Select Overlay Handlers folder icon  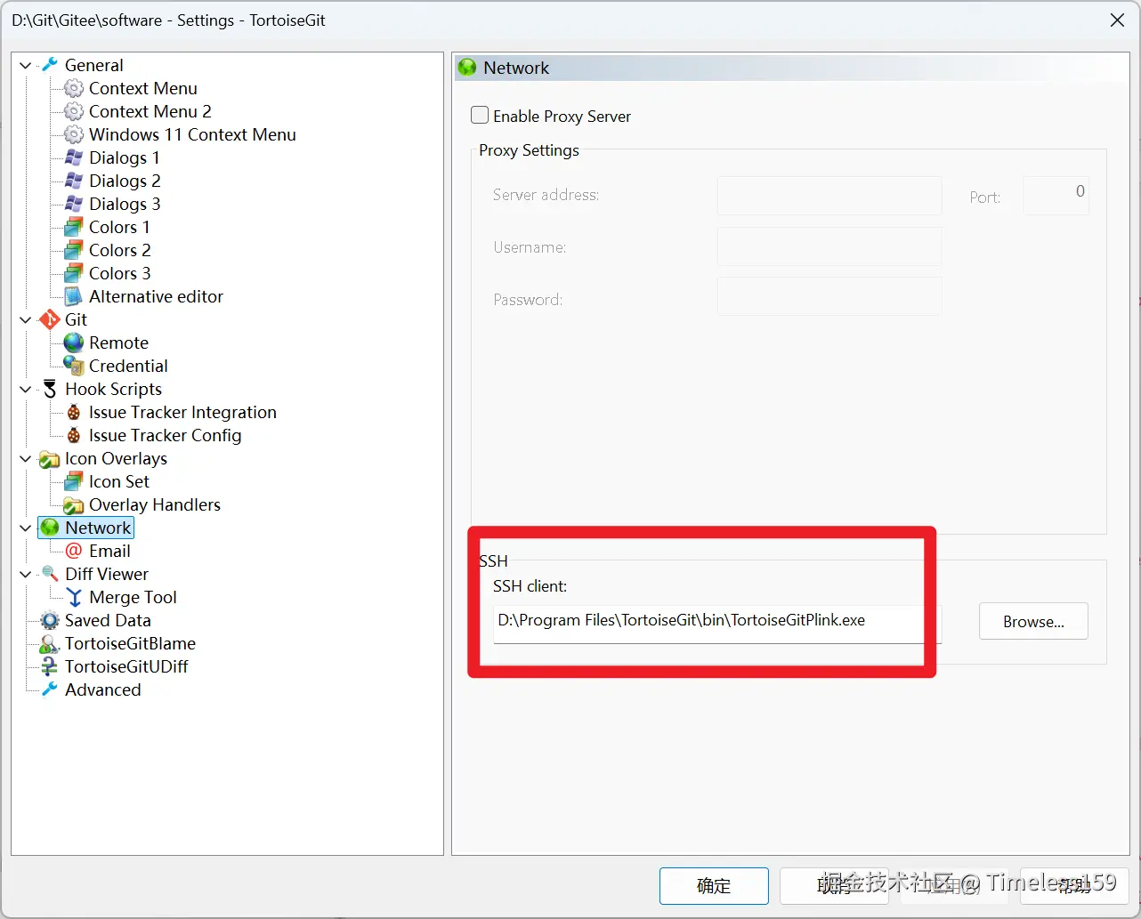74,504
